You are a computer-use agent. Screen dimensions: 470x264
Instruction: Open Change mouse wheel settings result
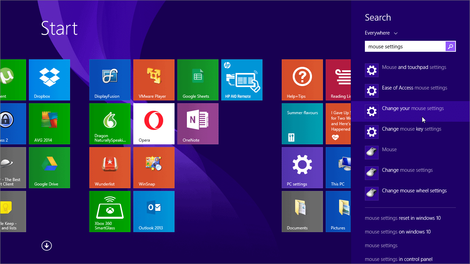click(411, 194)
